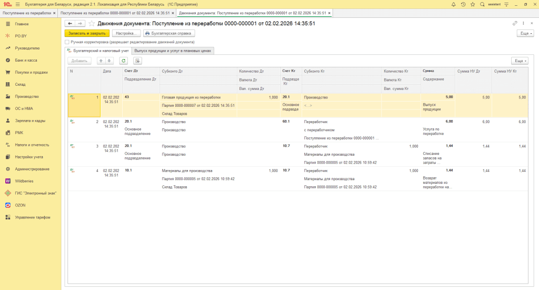This screenshot has height=290, width=539.
Task: Go back with the left arrow
Action: click(69, 23)
